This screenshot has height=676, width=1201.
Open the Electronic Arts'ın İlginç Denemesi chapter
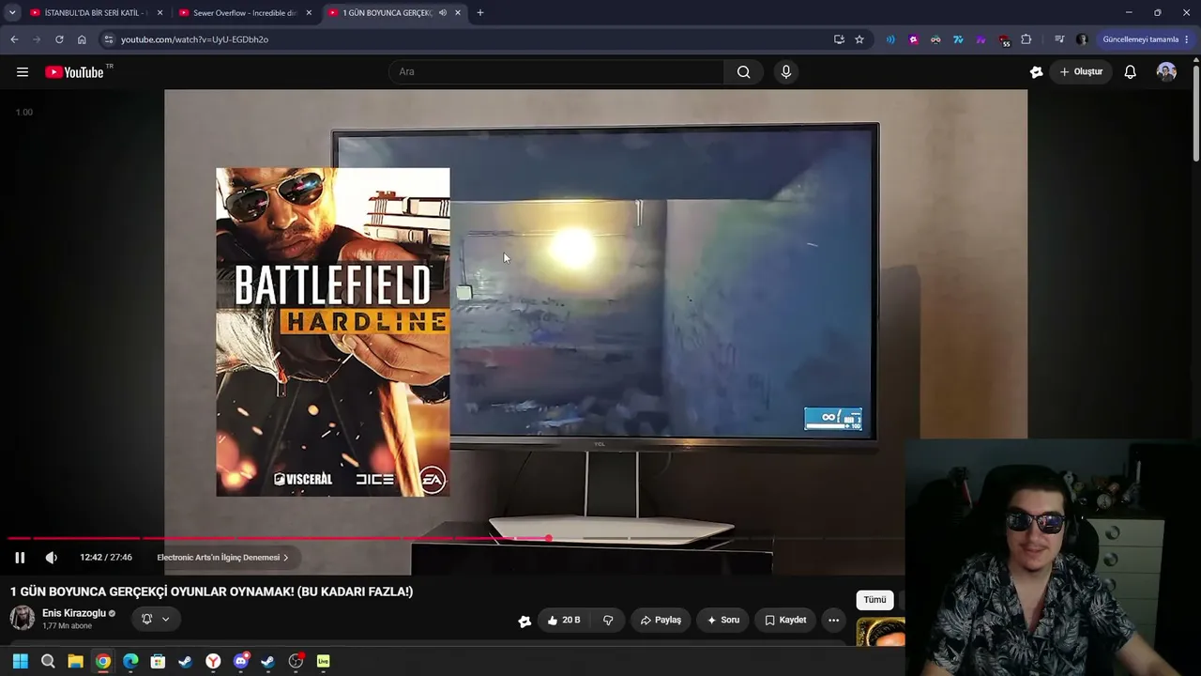(x=222, y=558)
